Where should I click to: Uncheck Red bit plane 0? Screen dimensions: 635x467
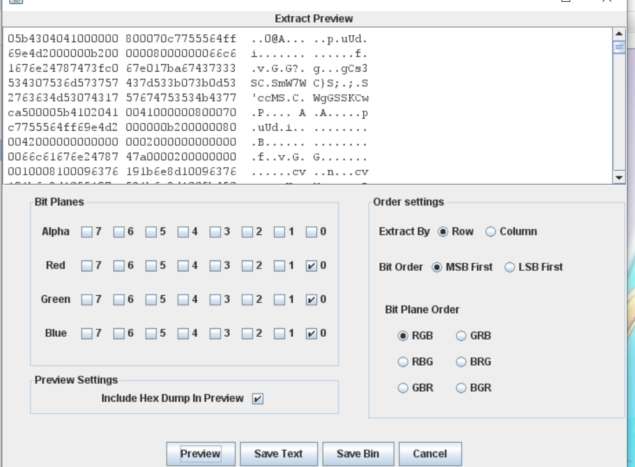click(312, 266)
